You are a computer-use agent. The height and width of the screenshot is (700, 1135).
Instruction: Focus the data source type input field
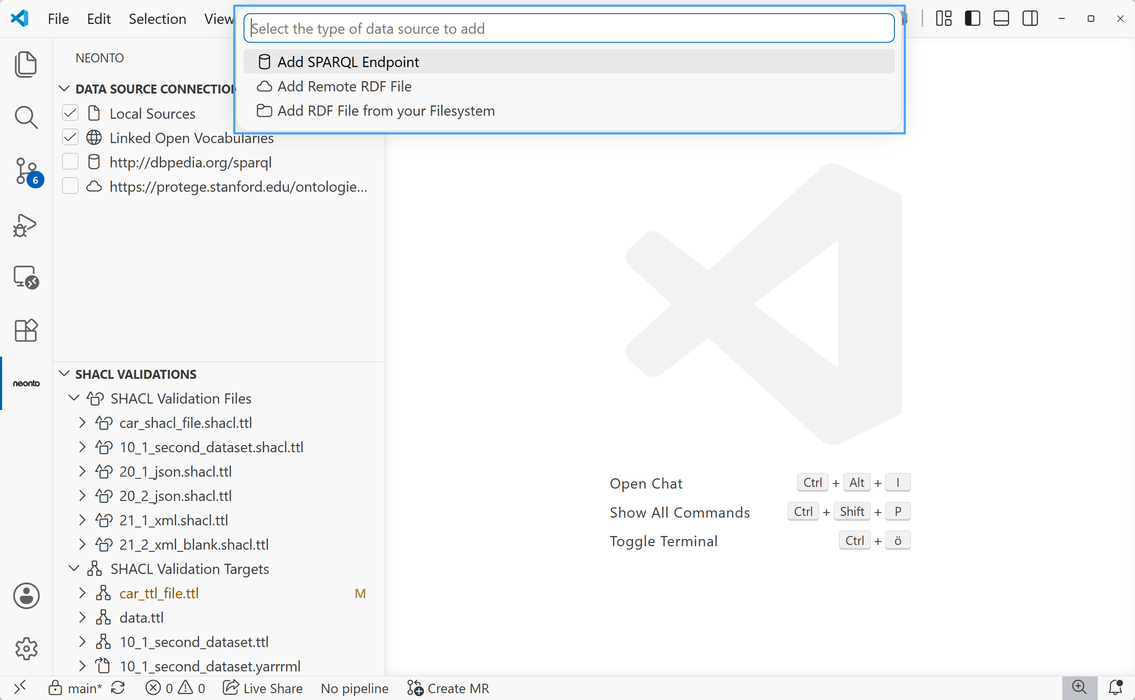coord(569,28)
